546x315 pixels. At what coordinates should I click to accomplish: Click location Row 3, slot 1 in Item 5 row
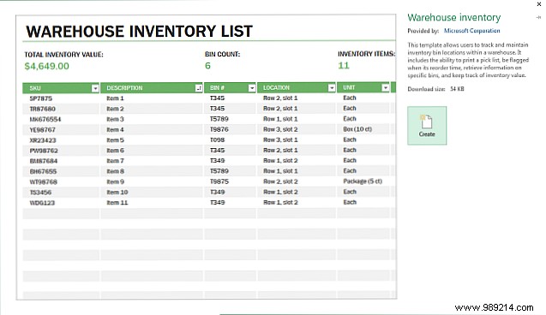click(x=280, y=140)
